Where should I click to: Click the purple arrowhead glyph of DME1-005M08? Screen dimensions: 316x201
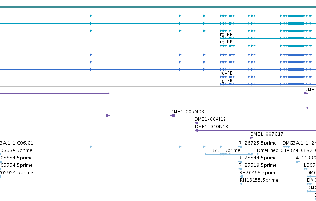(x=173, y=116)
